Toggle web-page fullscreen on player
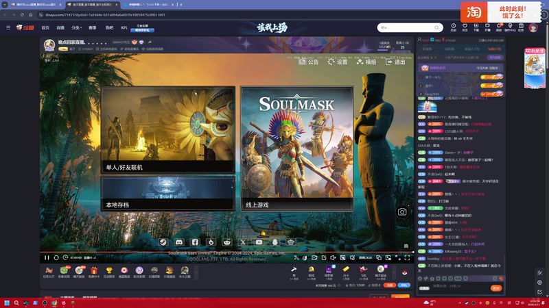The height and width of the screenshot is (308, 549). (x=398, y=258)
